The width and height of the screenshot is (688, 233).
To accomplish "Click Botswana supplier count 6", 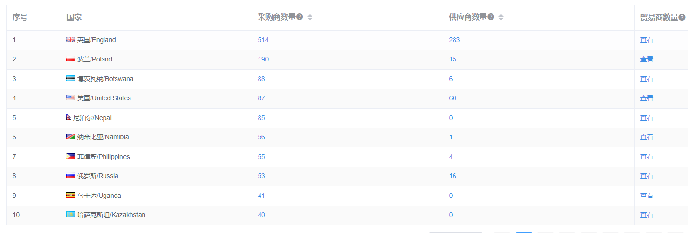I will point(451,79).
